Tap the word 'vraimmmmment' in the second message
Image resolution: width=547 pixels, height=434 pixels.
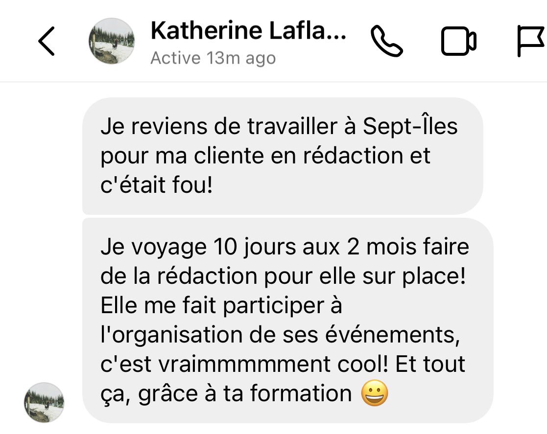click(x=243, y=365)
